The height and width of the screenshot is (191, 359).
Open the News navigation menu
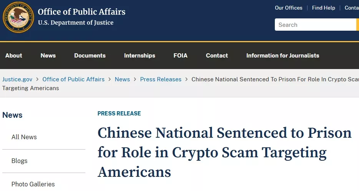(x=48, y=56)
